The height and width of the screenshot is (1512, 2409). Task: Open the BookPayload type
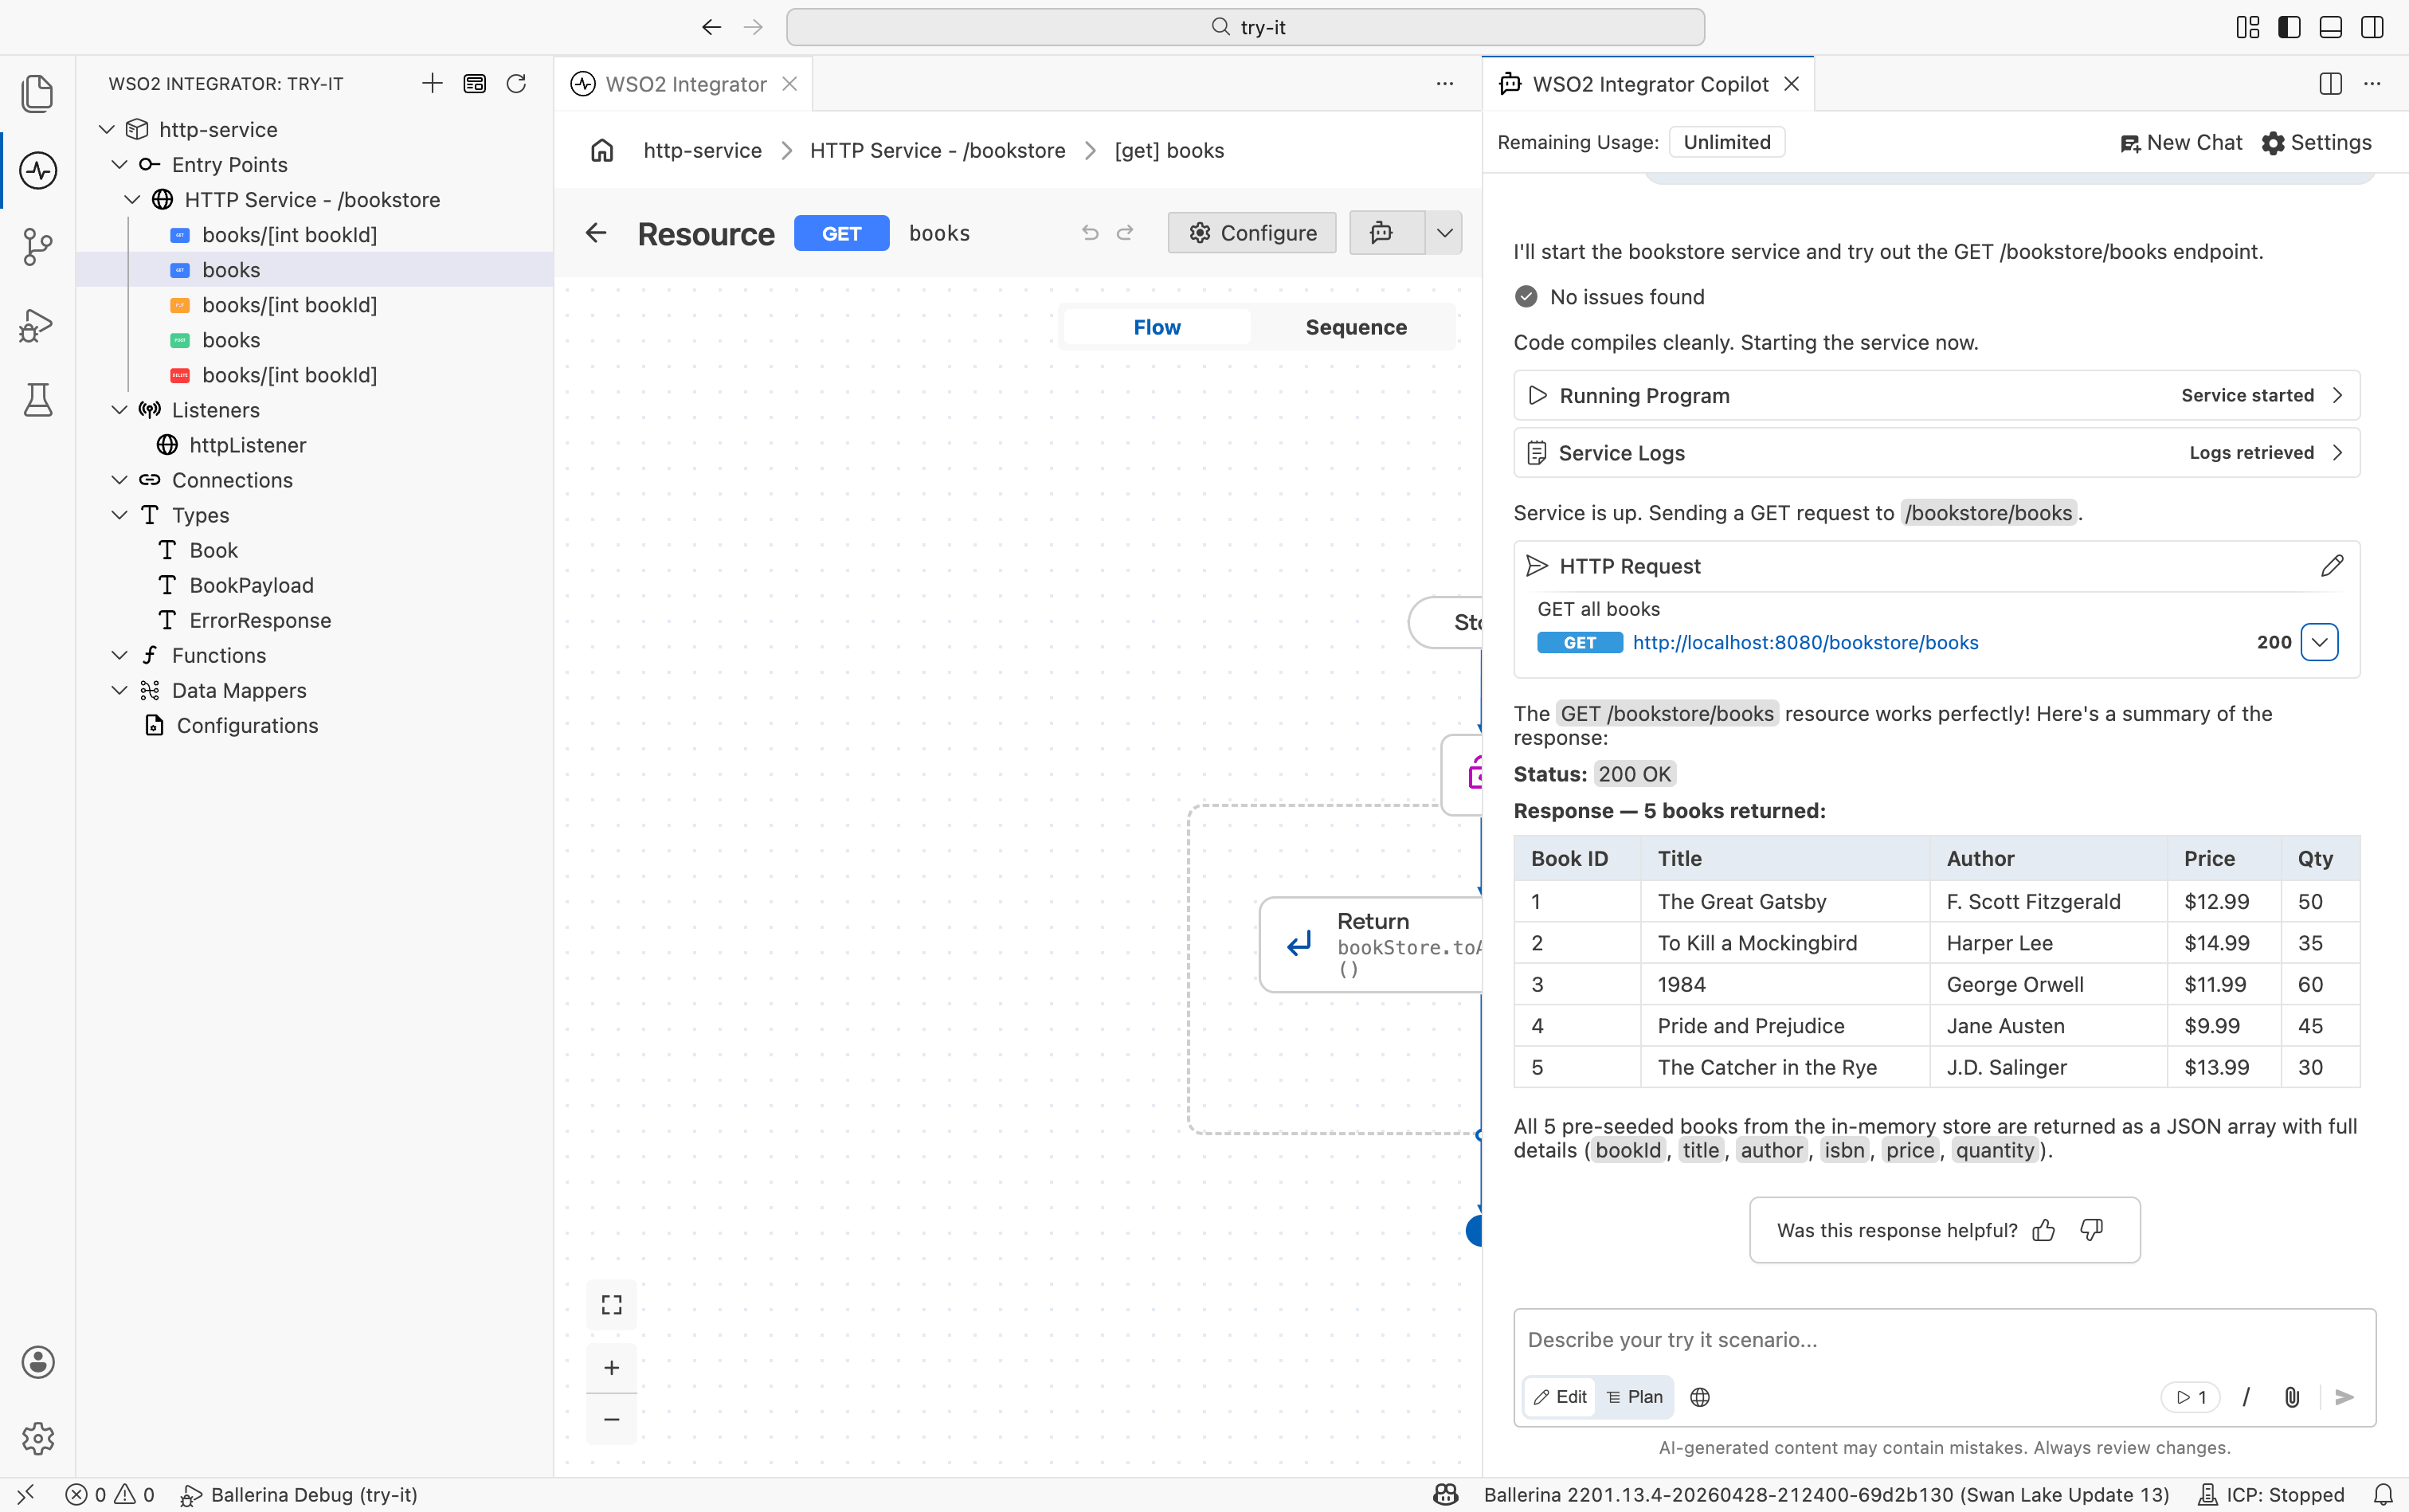[251, 585]
